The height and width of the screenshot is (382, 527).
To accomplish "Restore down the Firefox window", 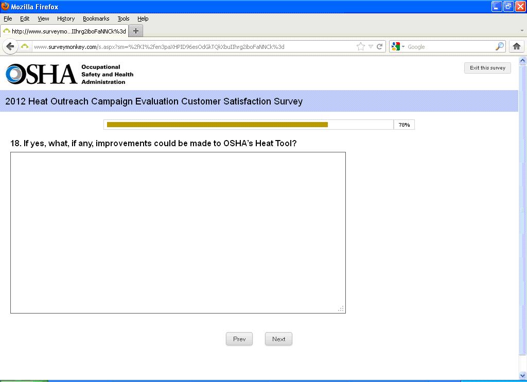I will 508,6.
